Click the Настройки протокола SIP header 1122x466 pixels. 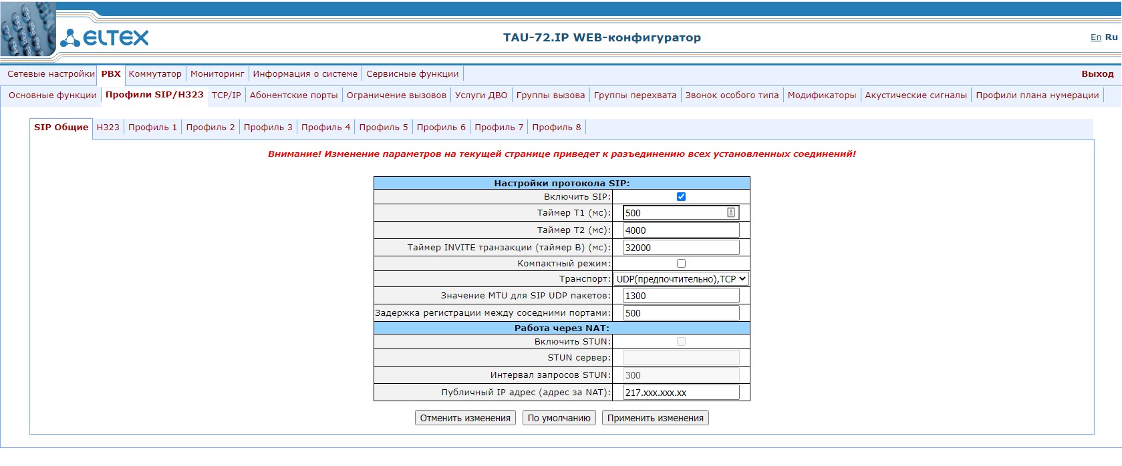coord(562,183)
